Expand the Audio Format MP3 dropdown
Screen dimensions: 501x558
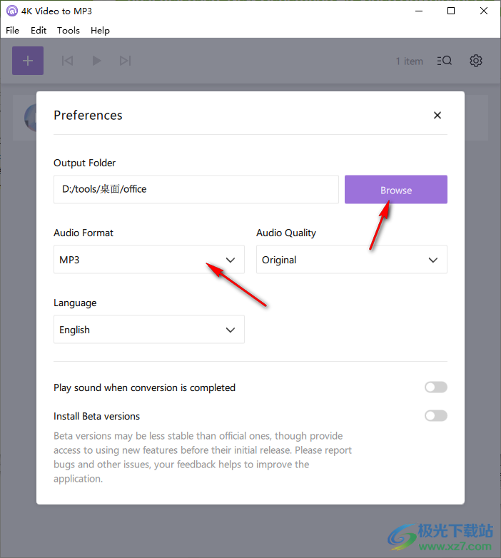[x=149, y=260]
